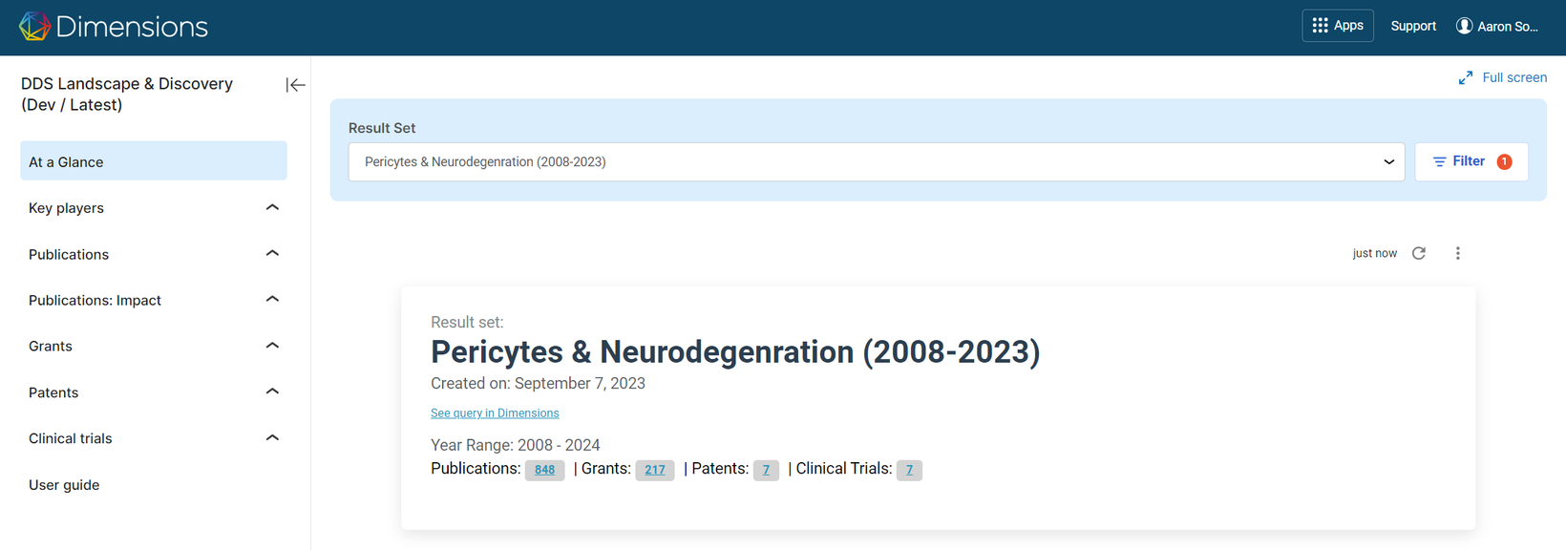The image size is (1566, 550).
Task: Click Support in the top bar
Action: pos(1413,26)
